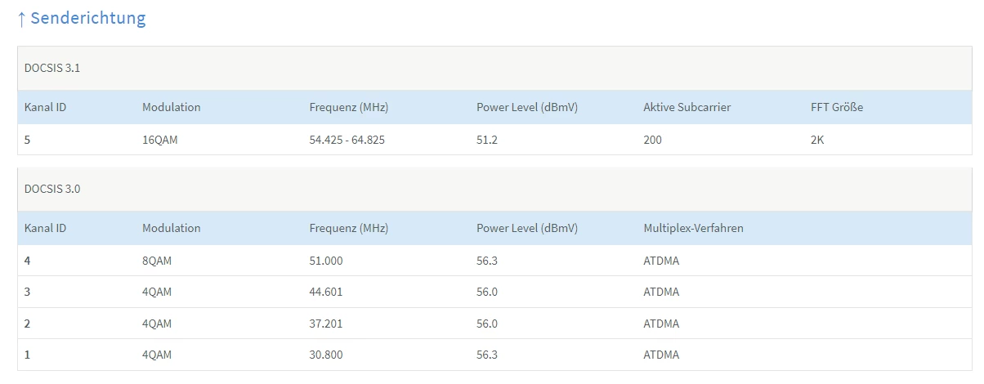Click the 51.000 frequency value

coord(326,261)
